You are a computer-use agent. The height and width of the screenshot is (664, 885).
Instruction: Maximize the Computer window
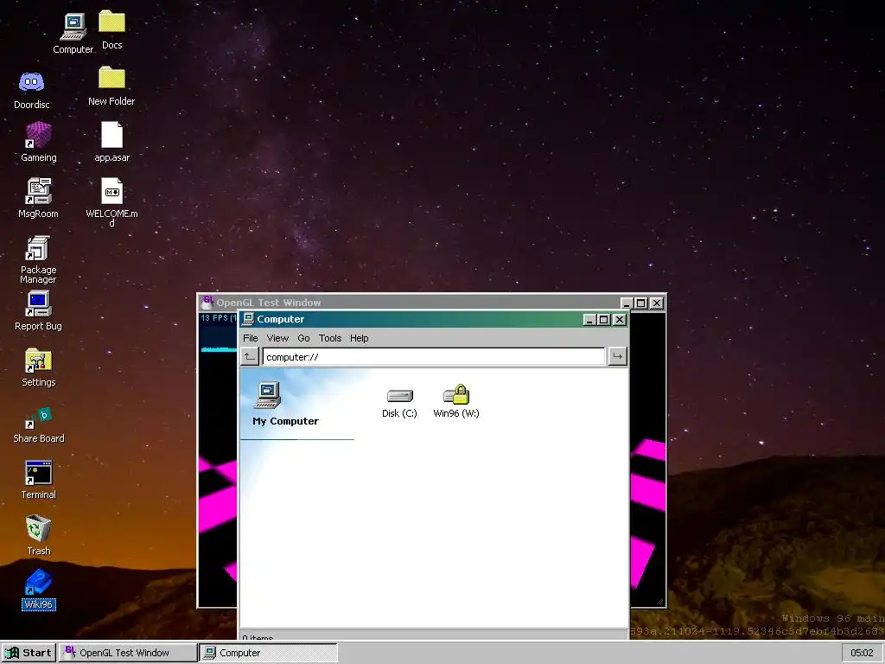[604, 320]
